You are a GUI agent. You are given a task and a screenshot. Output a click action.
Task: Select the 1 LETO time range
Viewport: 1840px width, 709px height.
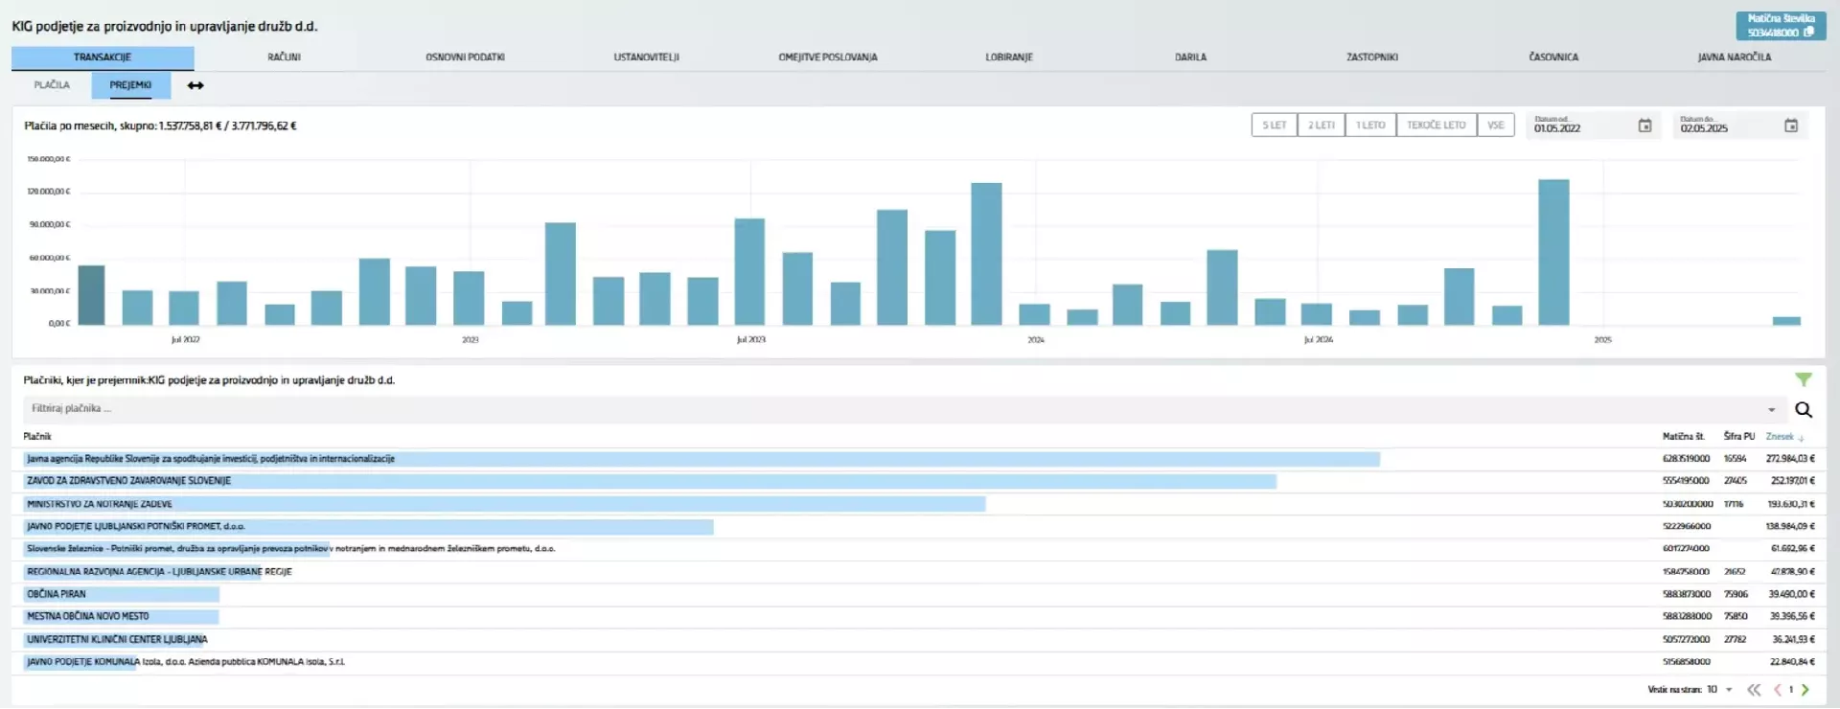[1369, 126]
